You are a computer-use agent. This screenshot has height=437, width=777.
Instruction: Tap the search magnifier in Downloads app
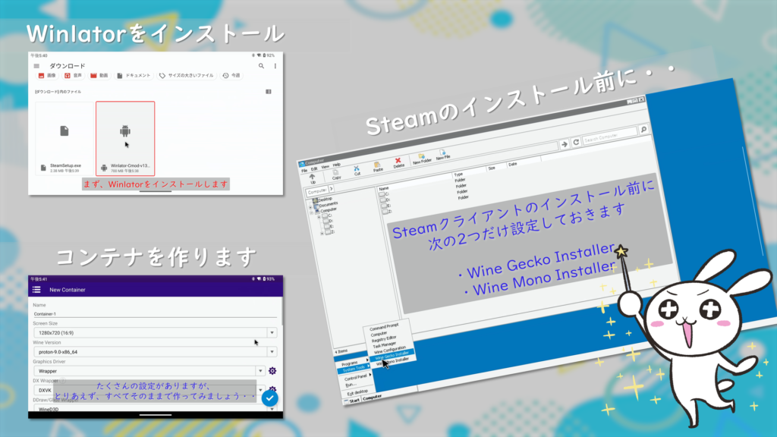click(261, 66)
